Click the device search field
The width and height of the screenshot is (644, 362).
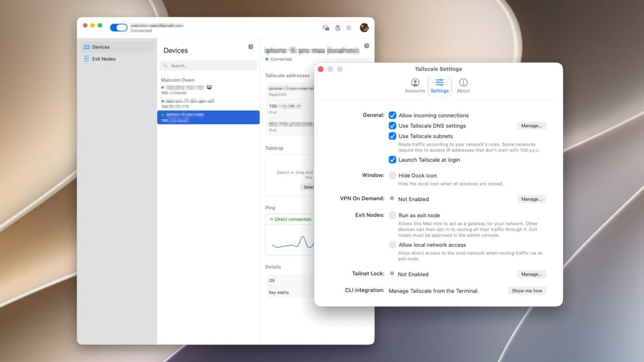208,66
